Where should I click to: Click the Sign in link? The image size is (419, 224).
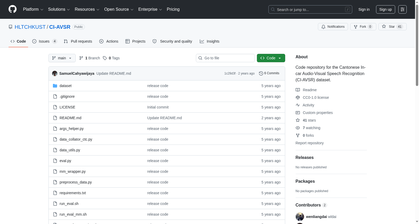pos(364,9)
